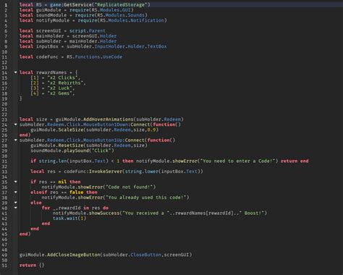Click 'Modules.Sounds' path on line 3

[122, 15]
